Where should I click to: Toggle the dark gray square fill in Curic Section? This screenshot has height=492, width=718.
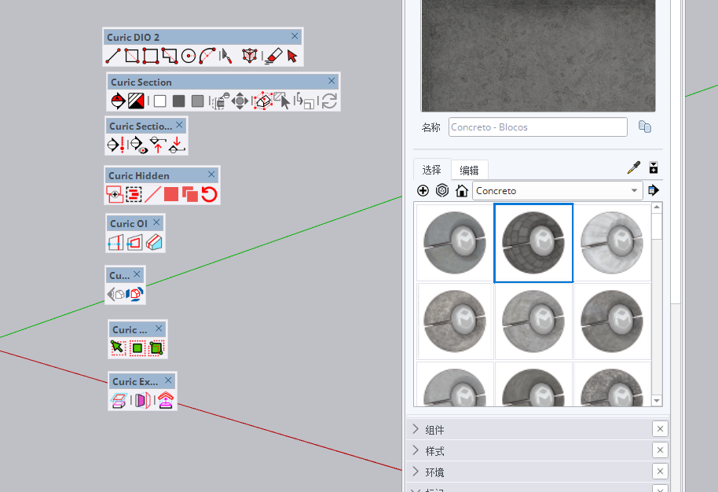179,101
